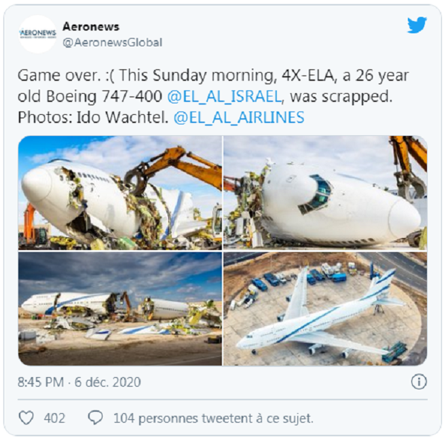Follow the @EL_AL_AIRLINES mention link
448x443 pixels.
point(239,118)
